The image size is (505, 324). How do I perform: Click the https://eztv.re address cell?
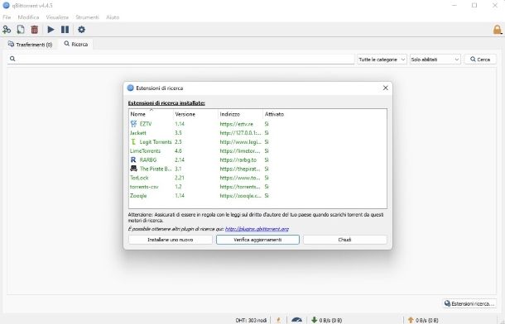point(237,124)
